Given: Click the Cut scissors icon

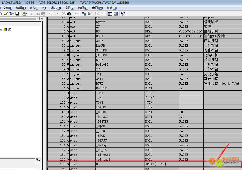Looking at the screenshot, I should coord(32,14).
